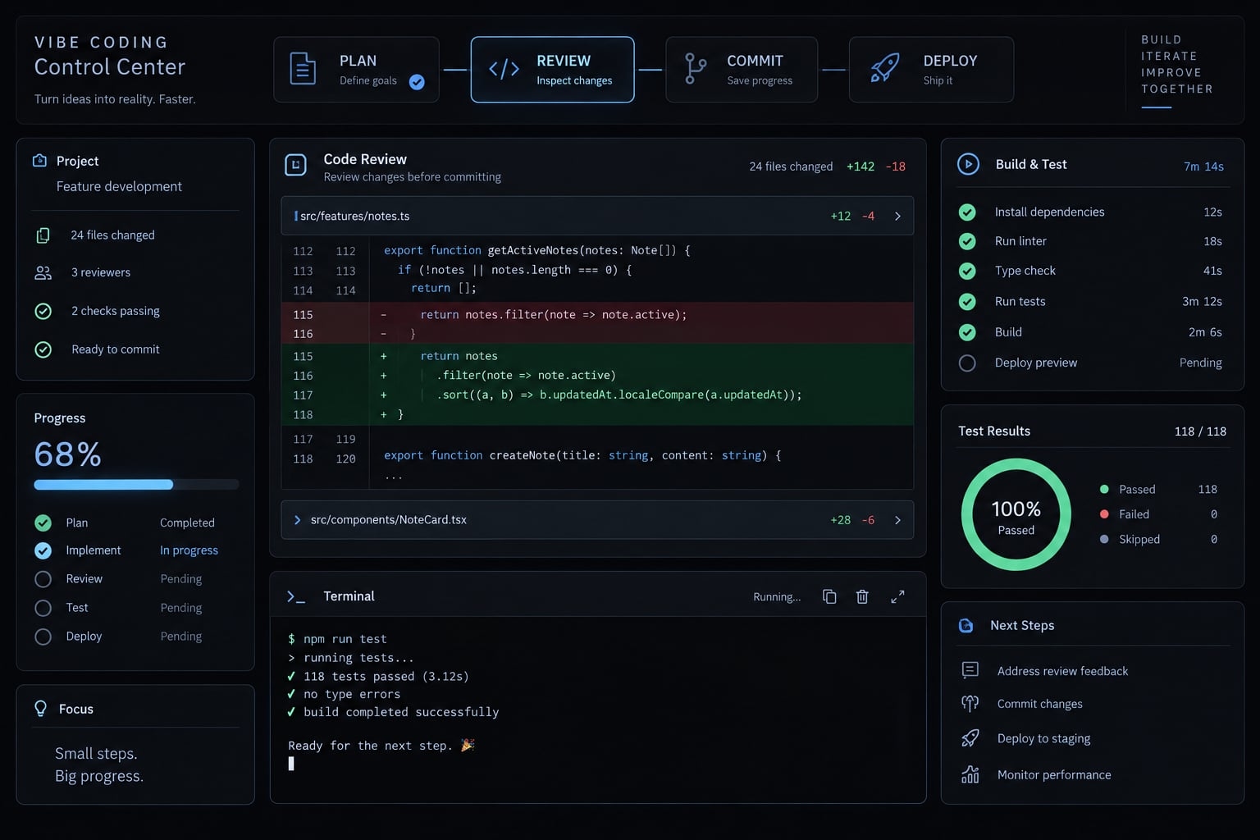Open Monitor performance in Next Steps
This screenshot has width=1260, height=840.
pos(1054,774)
